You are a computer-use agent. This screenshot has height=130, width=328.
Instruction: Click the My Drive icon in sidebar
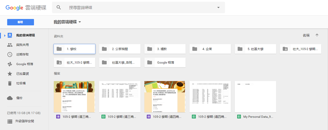point(10,35)
